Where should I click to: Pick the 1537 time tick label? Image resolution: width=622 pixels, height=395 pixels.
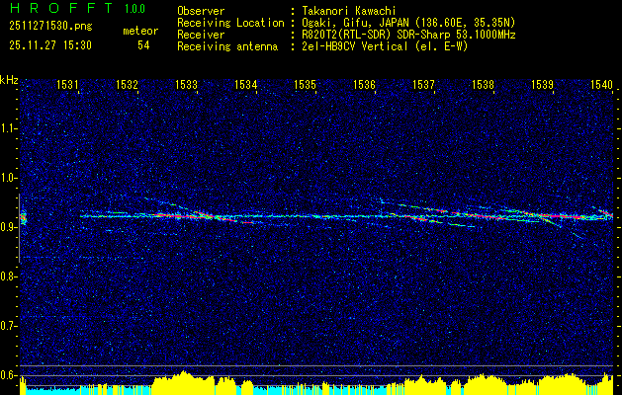(423, 86)
